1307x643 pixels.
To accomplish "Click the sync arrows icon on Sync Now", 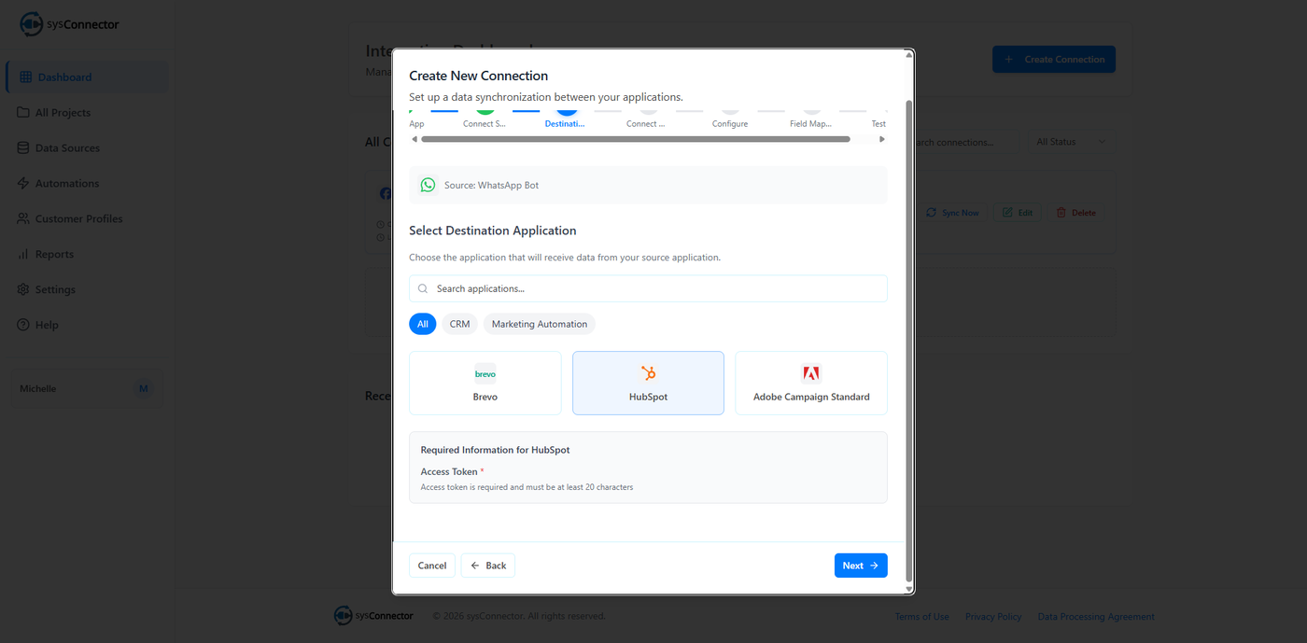I will [x=931, y=213].
